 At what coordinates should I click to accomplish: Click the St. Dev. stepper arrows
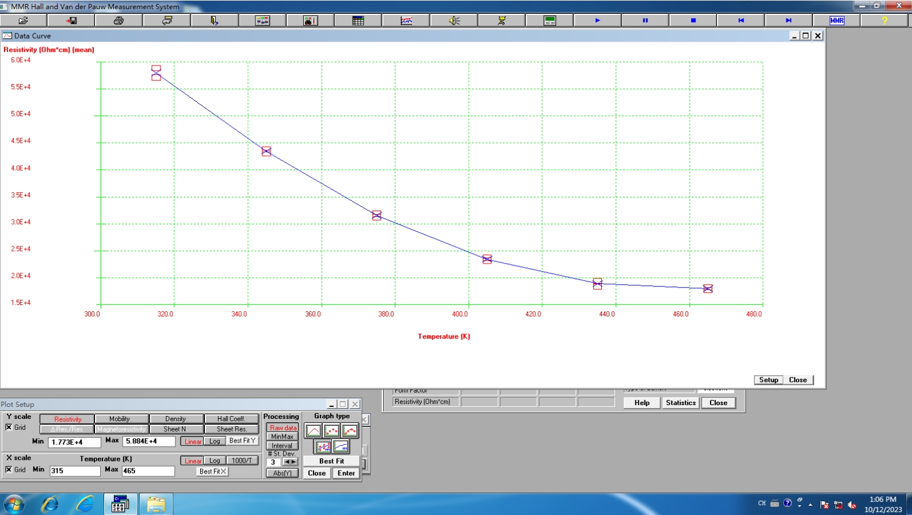(290, 462)
